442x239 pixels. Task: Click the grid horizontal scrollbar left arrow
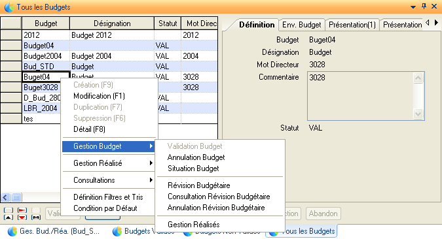click(x=5, y=197)
